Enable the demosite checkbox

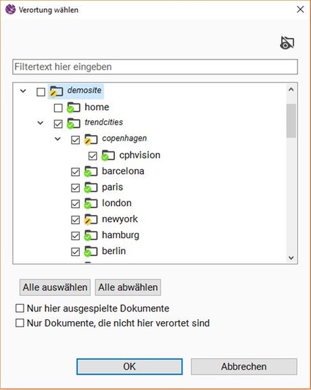point(41,92)
